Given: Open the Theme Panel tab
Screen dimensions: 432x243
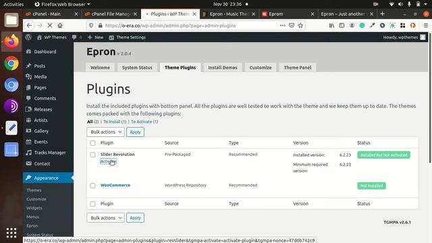Looking at the screenshot, I should [298, 67].
